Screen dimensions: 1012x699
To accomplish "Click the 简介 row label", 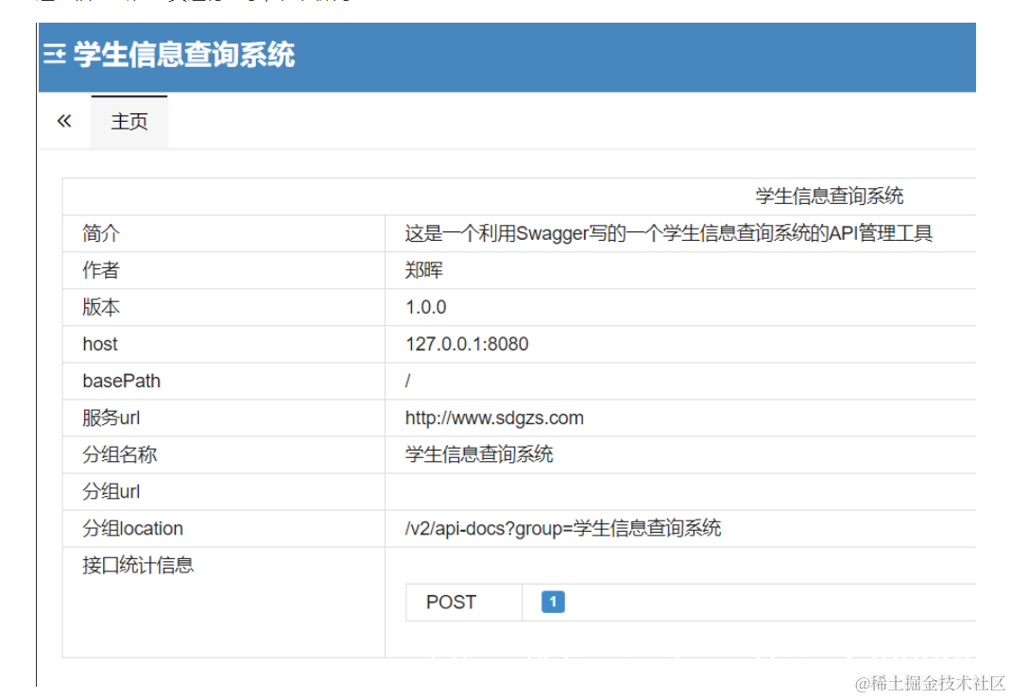I will pyautogui.click(x=101, y=233).
